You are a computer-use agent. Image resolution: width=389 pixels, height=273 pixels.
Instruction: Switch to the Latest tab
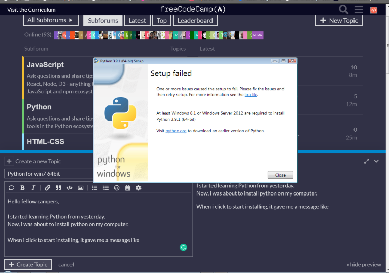[x=137, y=21]
